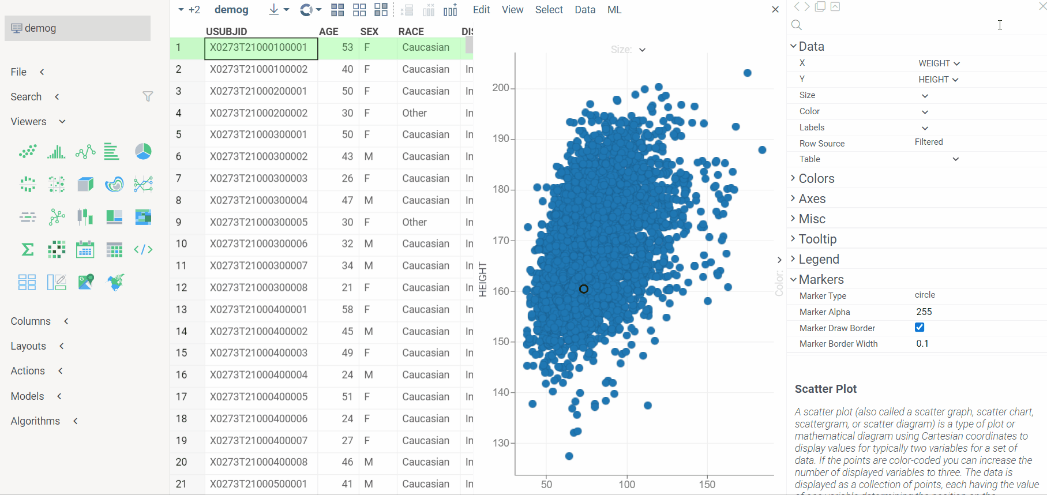Open the Color column dropdown in the properties
This screenshot has height=495, width=1047.
(925, 112)
